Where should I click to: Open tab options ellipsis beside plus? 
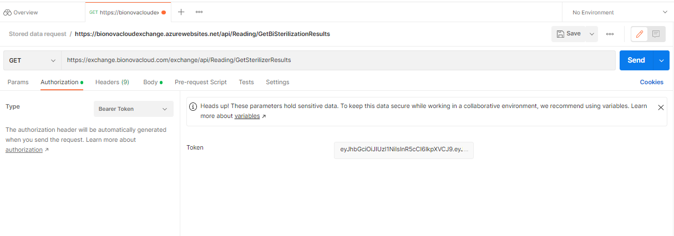199,12
